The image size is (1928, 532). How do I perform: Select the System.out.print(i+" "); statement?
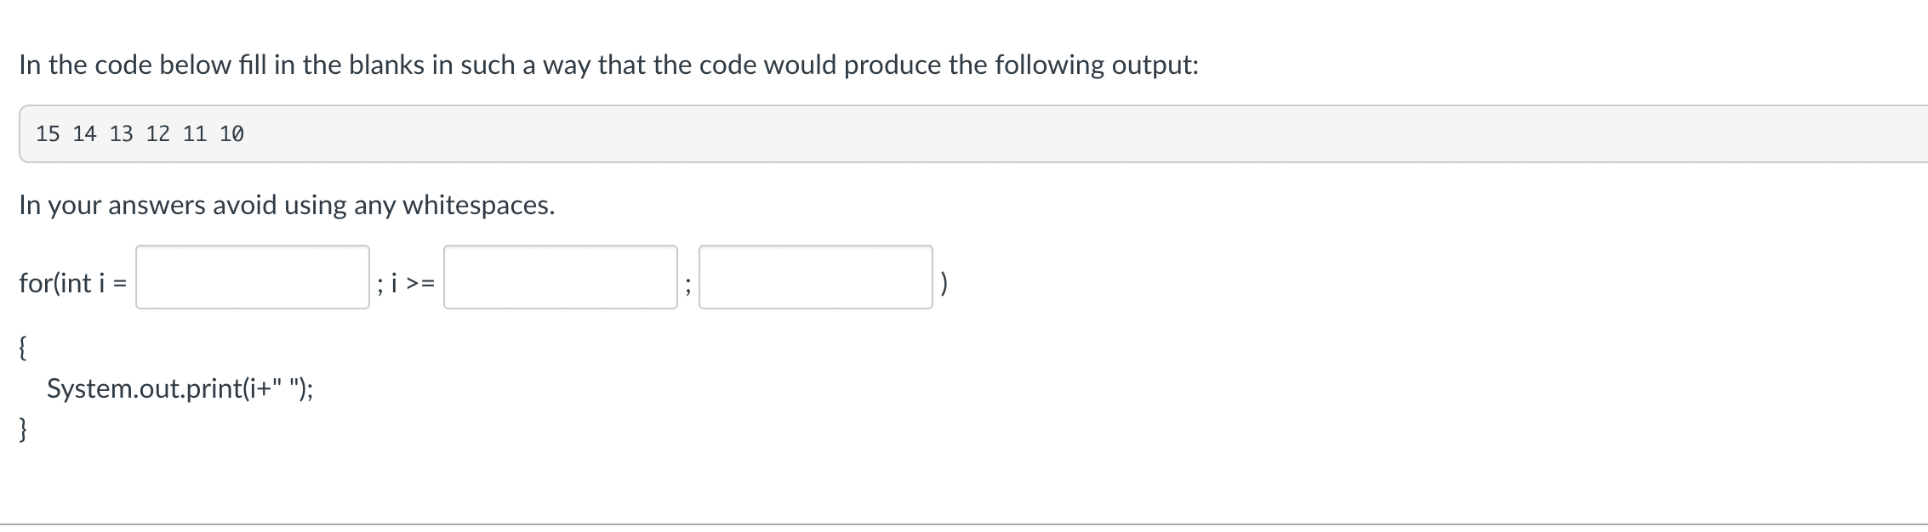coord(180,389)
